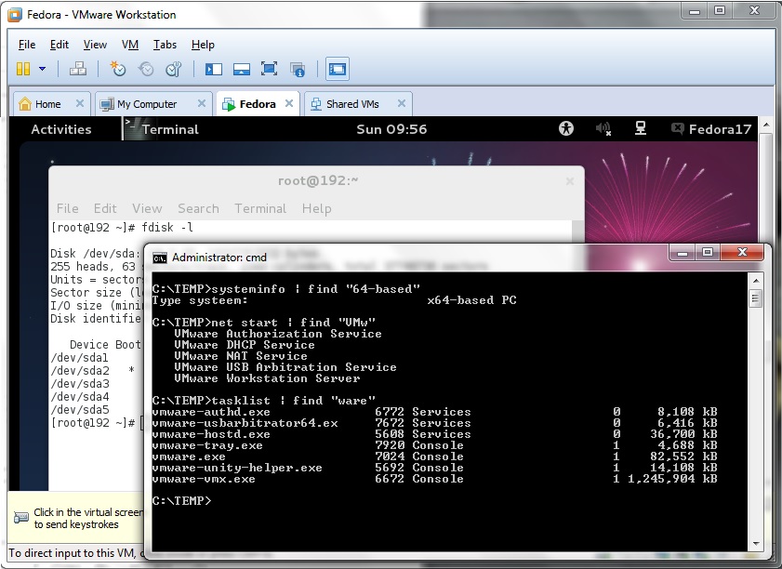Close the Home tab
The width and height of the screenshot is (782, 569).
click(80, 104)
